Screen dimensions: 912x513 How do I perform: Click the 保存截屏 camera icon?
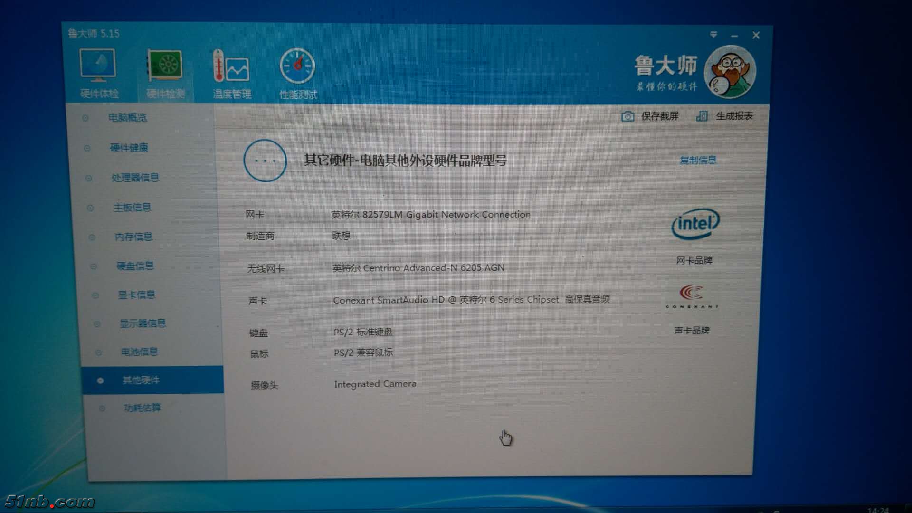coord(627,116)
